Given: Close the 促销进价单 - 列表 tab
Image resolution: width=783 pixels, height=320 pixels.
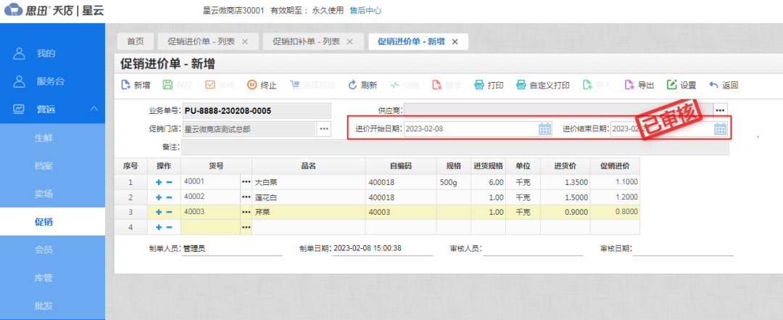Looking at the screenshot, I should point(244,41).
